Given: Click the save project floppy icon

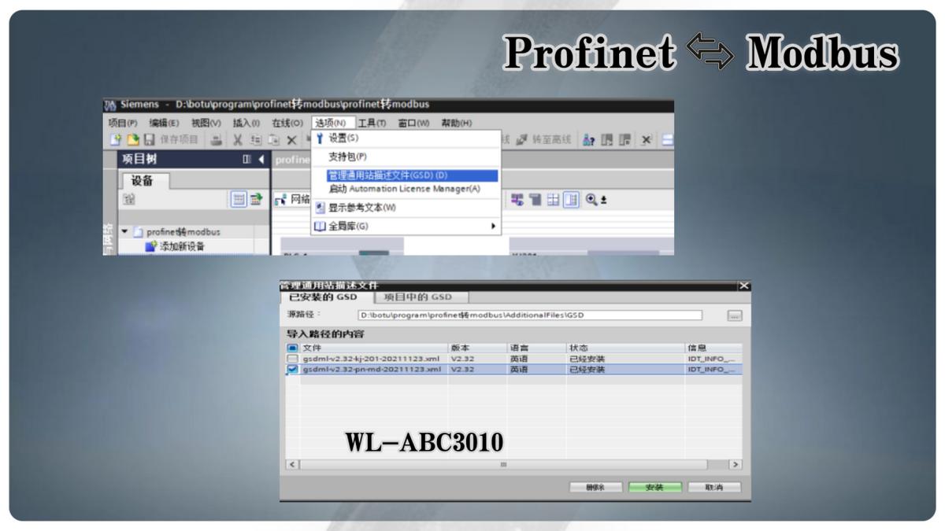Looking at the screenshot, I should 148,140.
